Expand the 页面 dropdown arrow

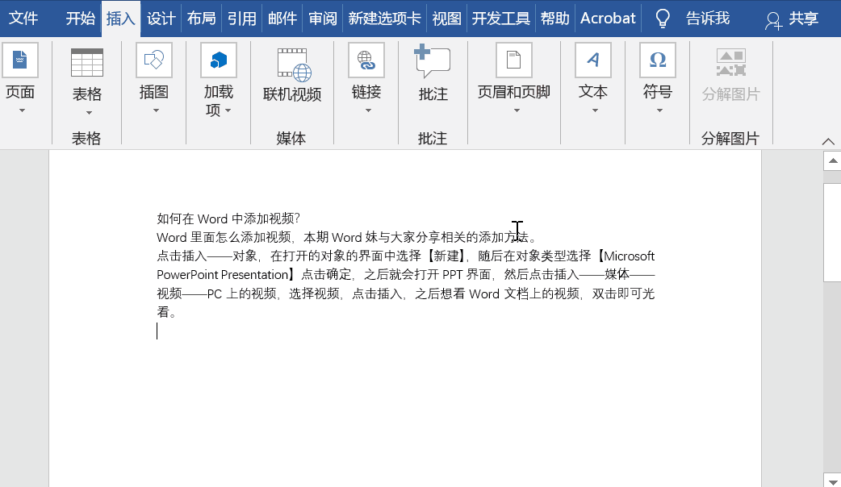[x=22, y=111]
